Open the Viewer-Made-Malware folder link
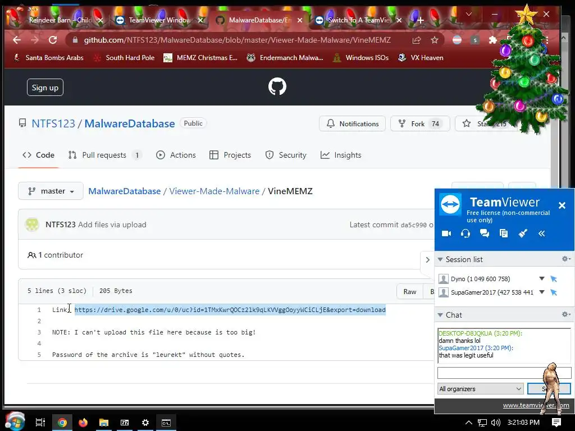The width and height of the screenshot is (575, 431). (x=214, y=191)
